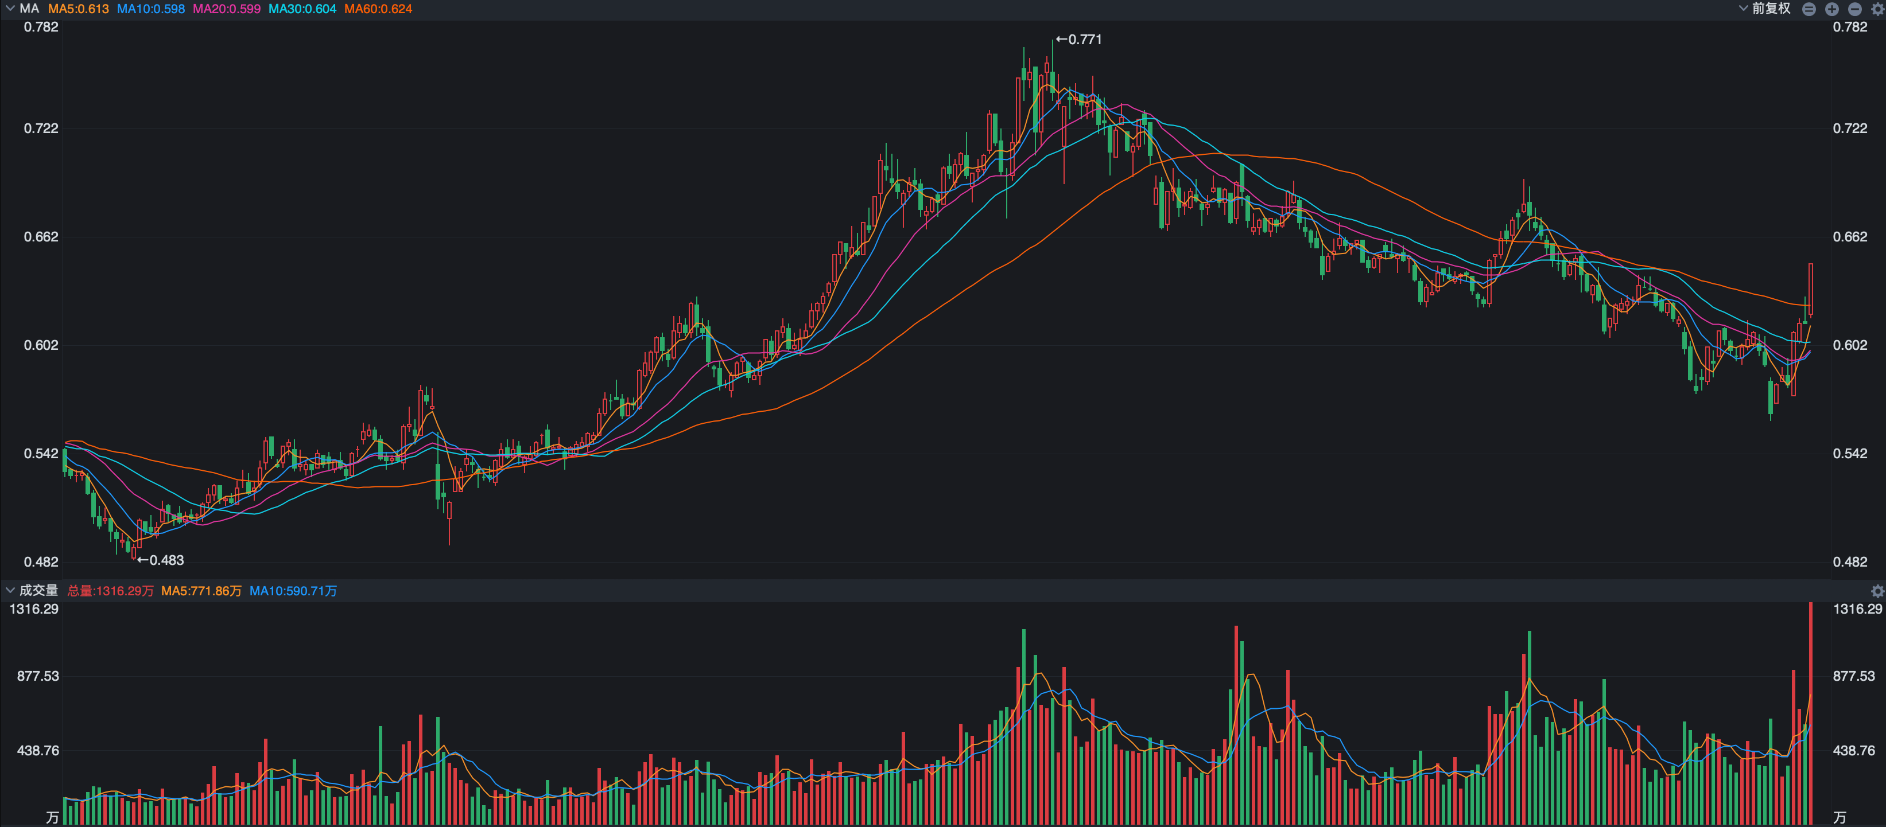Click the MA30:0.604 legend label
This screenshot has width=1886, height=827.
[302, 9]
